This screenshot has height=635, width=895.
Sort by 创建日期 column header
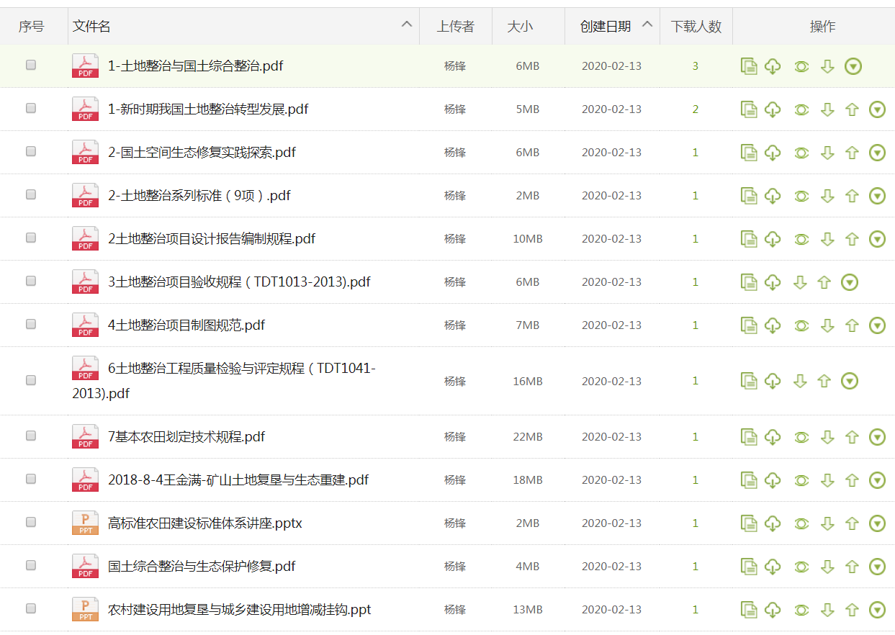pos(606,27)
